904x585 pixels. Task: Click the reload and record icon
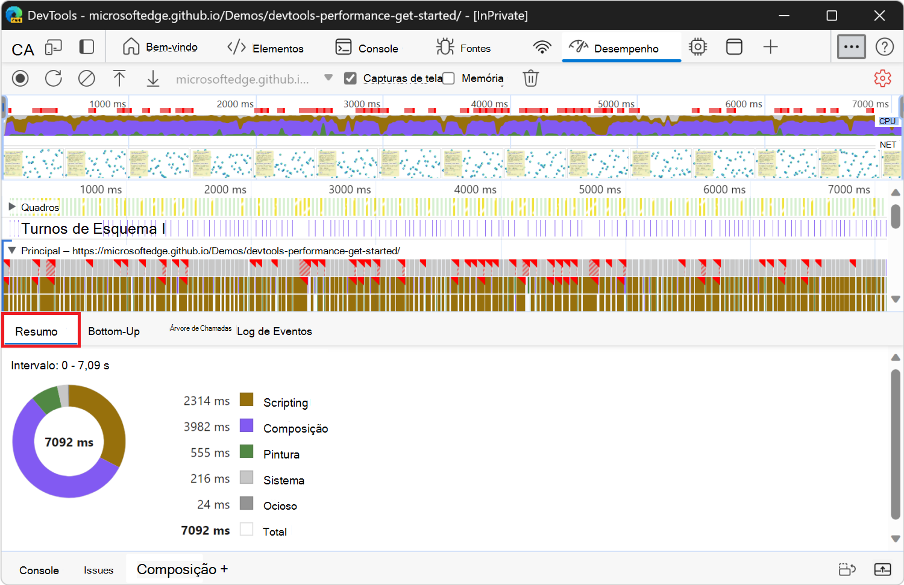[54, 78]
